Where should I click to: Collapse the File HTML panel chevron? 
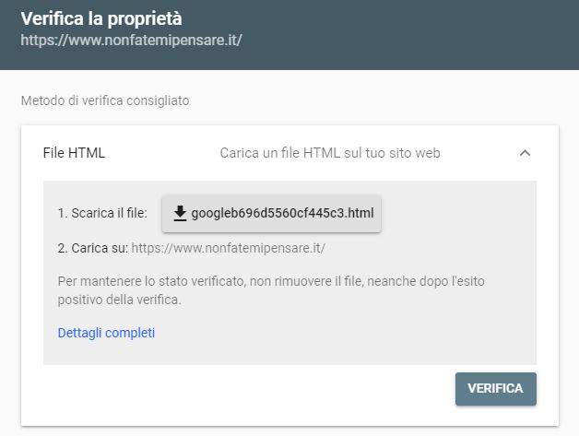[525, 153]
